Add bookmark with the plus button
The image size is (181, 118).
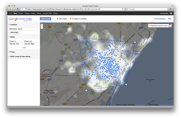click(22, 9)
